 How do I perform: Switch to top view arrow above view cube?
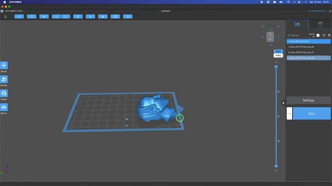(x=270, y=29)
